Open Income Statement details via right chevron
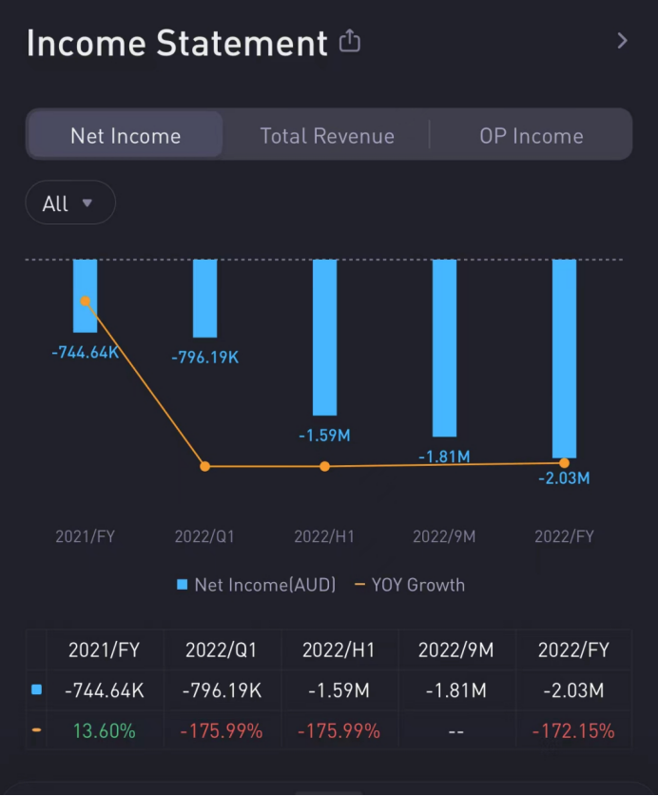The image size is (658, 796). click(622, 41)
